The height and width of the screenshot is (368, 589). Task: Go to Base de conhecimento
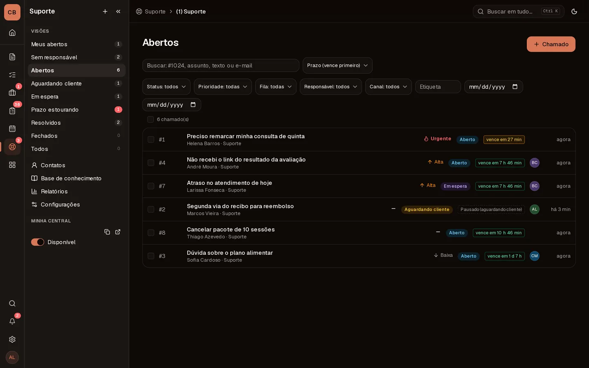(76, 178)
